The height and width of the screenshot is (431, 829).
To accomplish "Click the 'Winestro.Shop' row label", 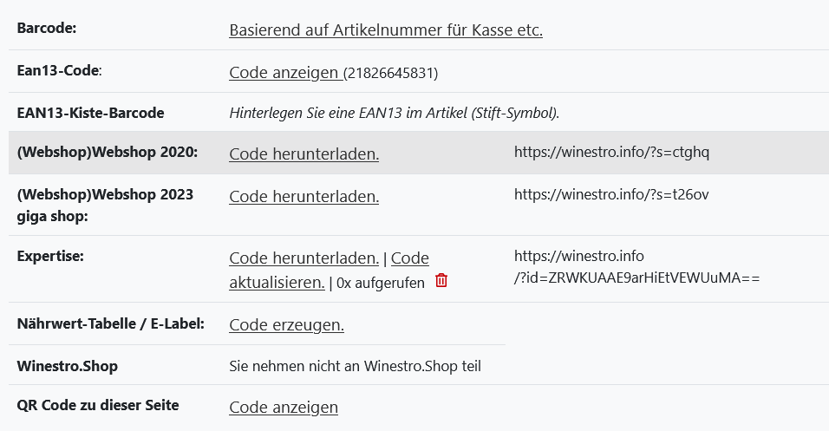I will [67, 366].
